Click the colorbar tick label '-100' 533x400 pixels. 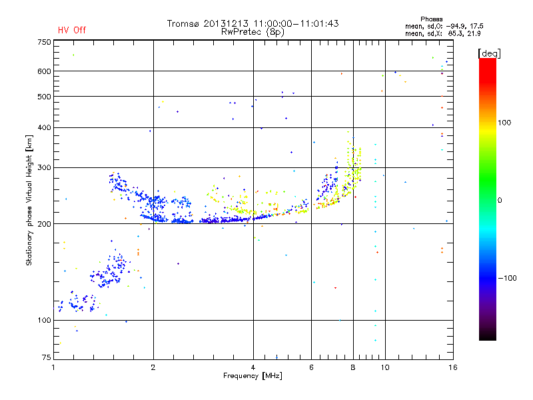tap(507, 278)
